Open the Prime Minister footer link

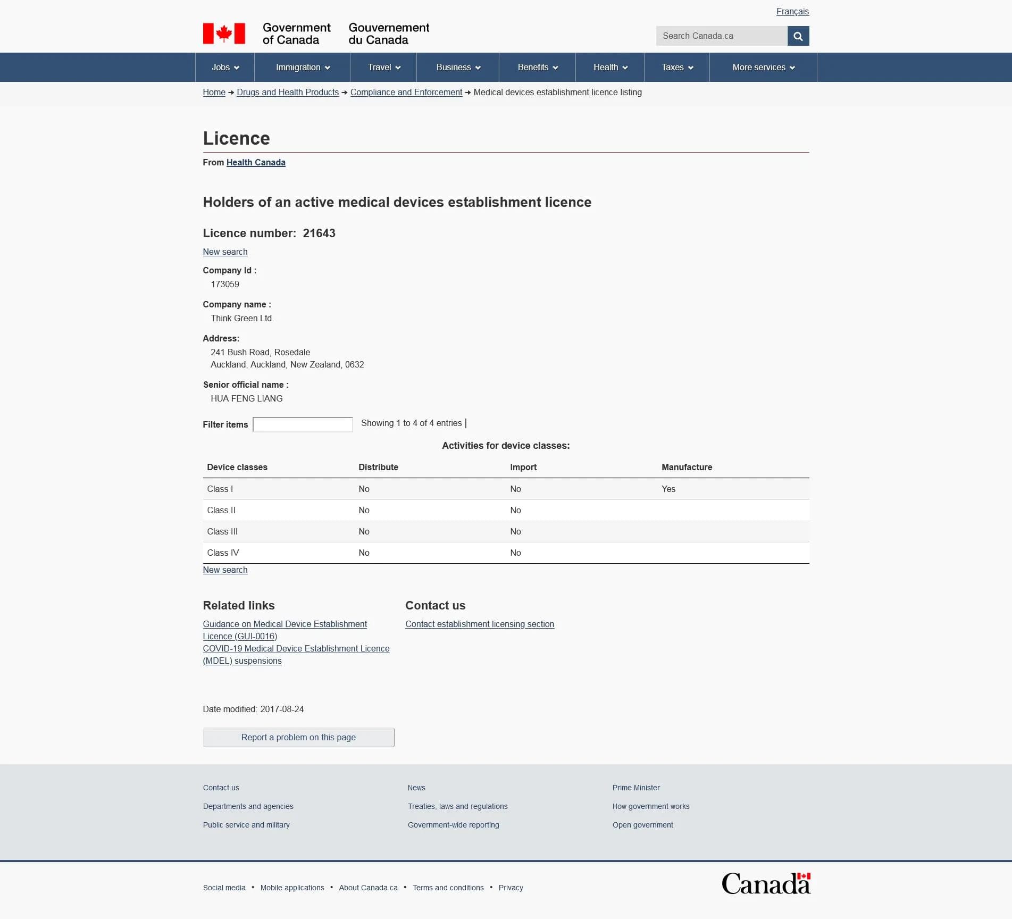[636, 788]
